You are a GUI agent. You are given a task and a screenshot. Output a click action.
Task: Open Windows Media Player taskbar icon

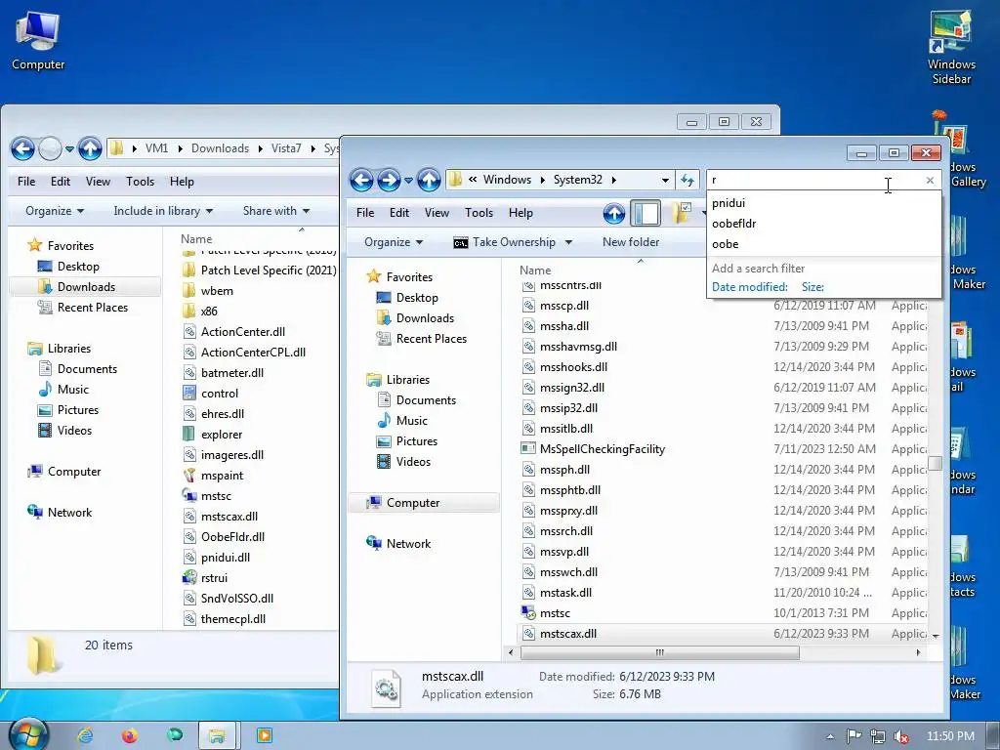tap(264, 736)
